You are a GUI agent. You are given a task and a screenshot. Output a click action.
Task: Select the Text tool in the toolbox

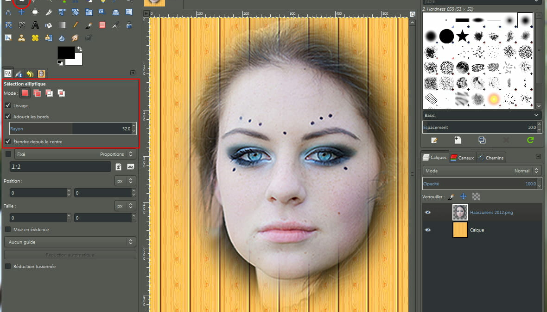tap(35, 25)
